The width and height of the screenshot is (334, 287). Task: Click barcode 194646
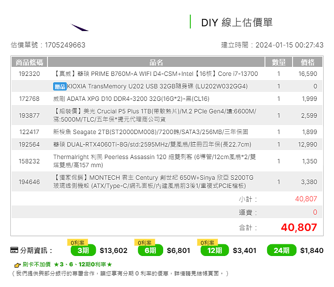coord(29,182)
